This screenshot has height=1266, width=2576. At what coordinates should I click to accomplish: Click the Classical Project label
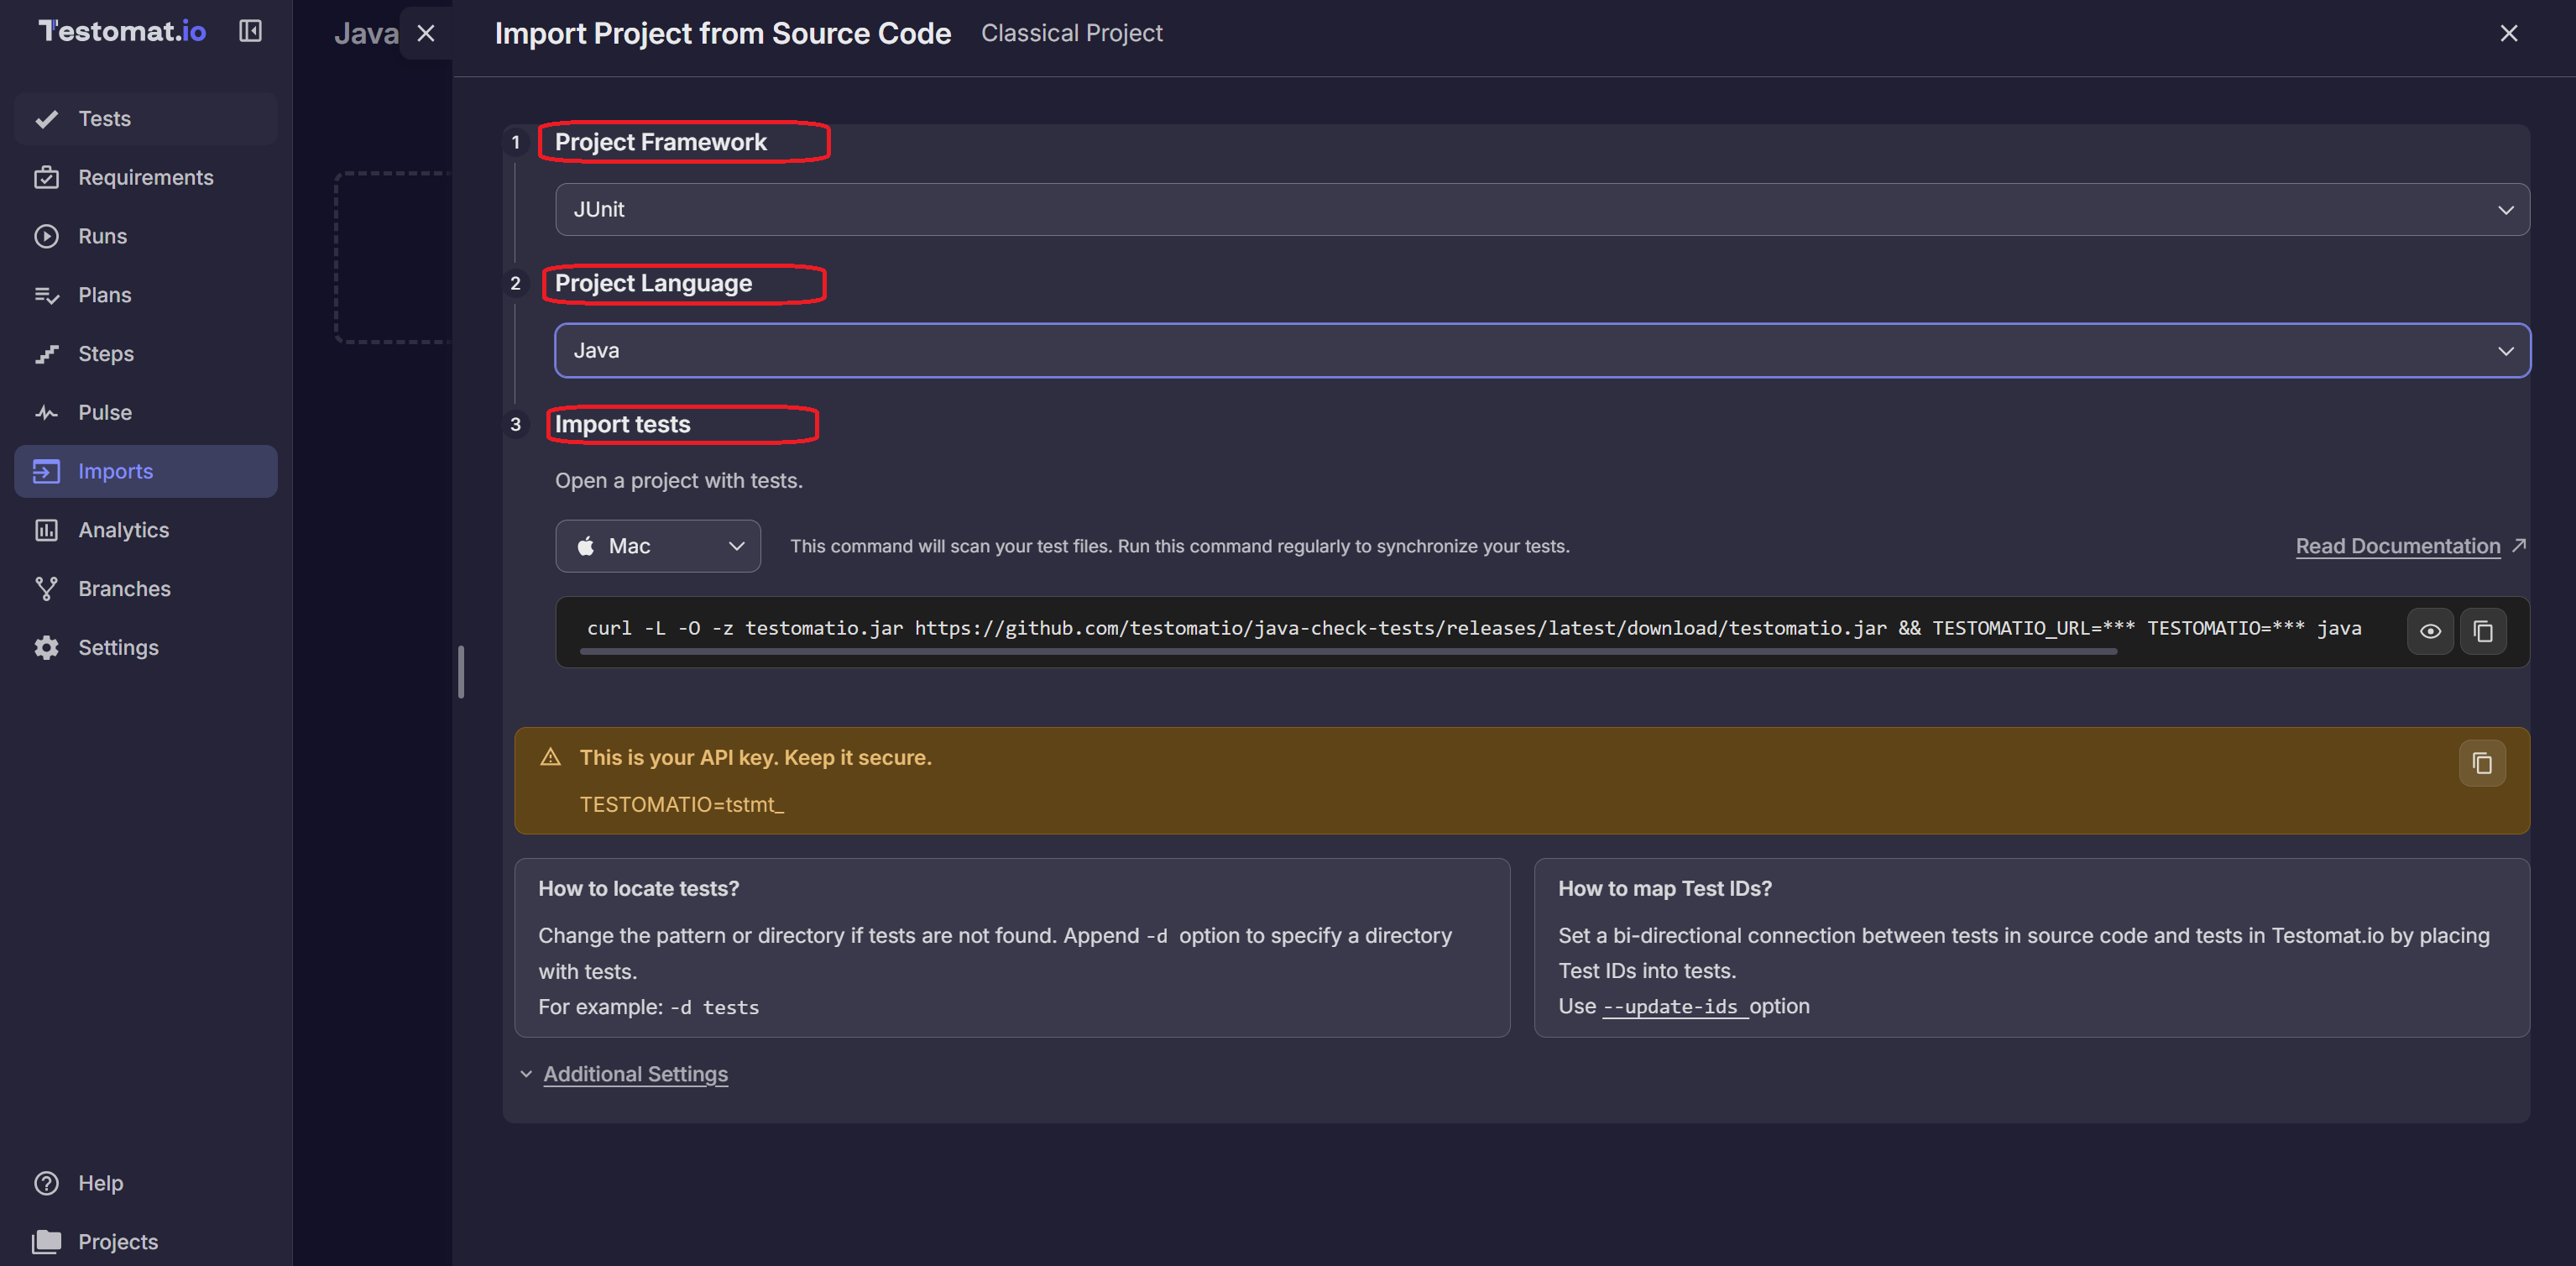[x=1071, y=33]
